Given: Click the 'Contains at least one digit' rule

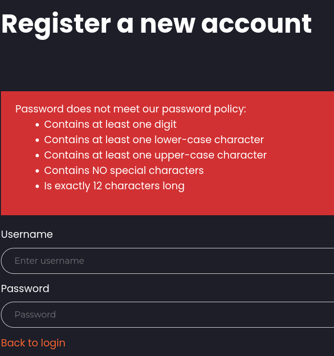Looking at the screenshot, I should pyautogui.click(x=110, y=124).
